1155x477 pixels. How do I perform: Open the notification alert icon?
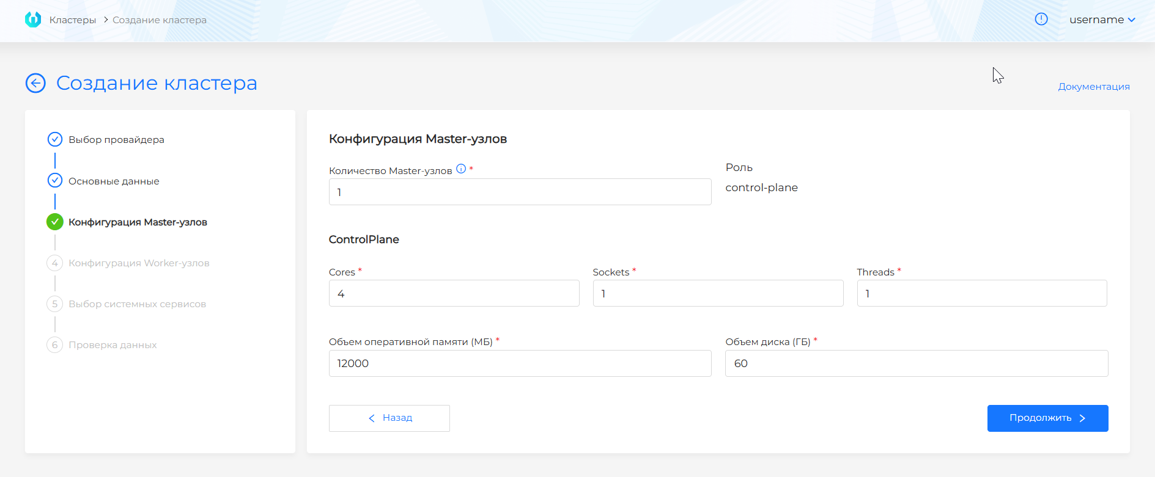[x=1041, y=20]
